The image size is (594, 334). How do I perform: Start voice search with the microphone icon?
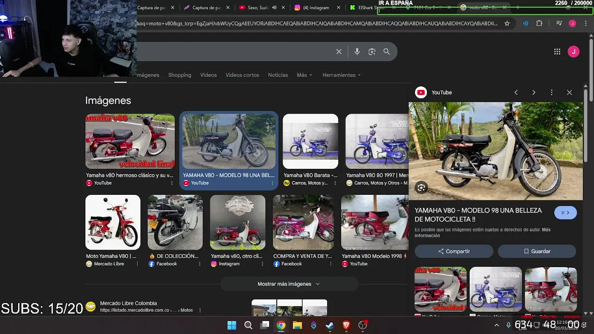point(357,51)
